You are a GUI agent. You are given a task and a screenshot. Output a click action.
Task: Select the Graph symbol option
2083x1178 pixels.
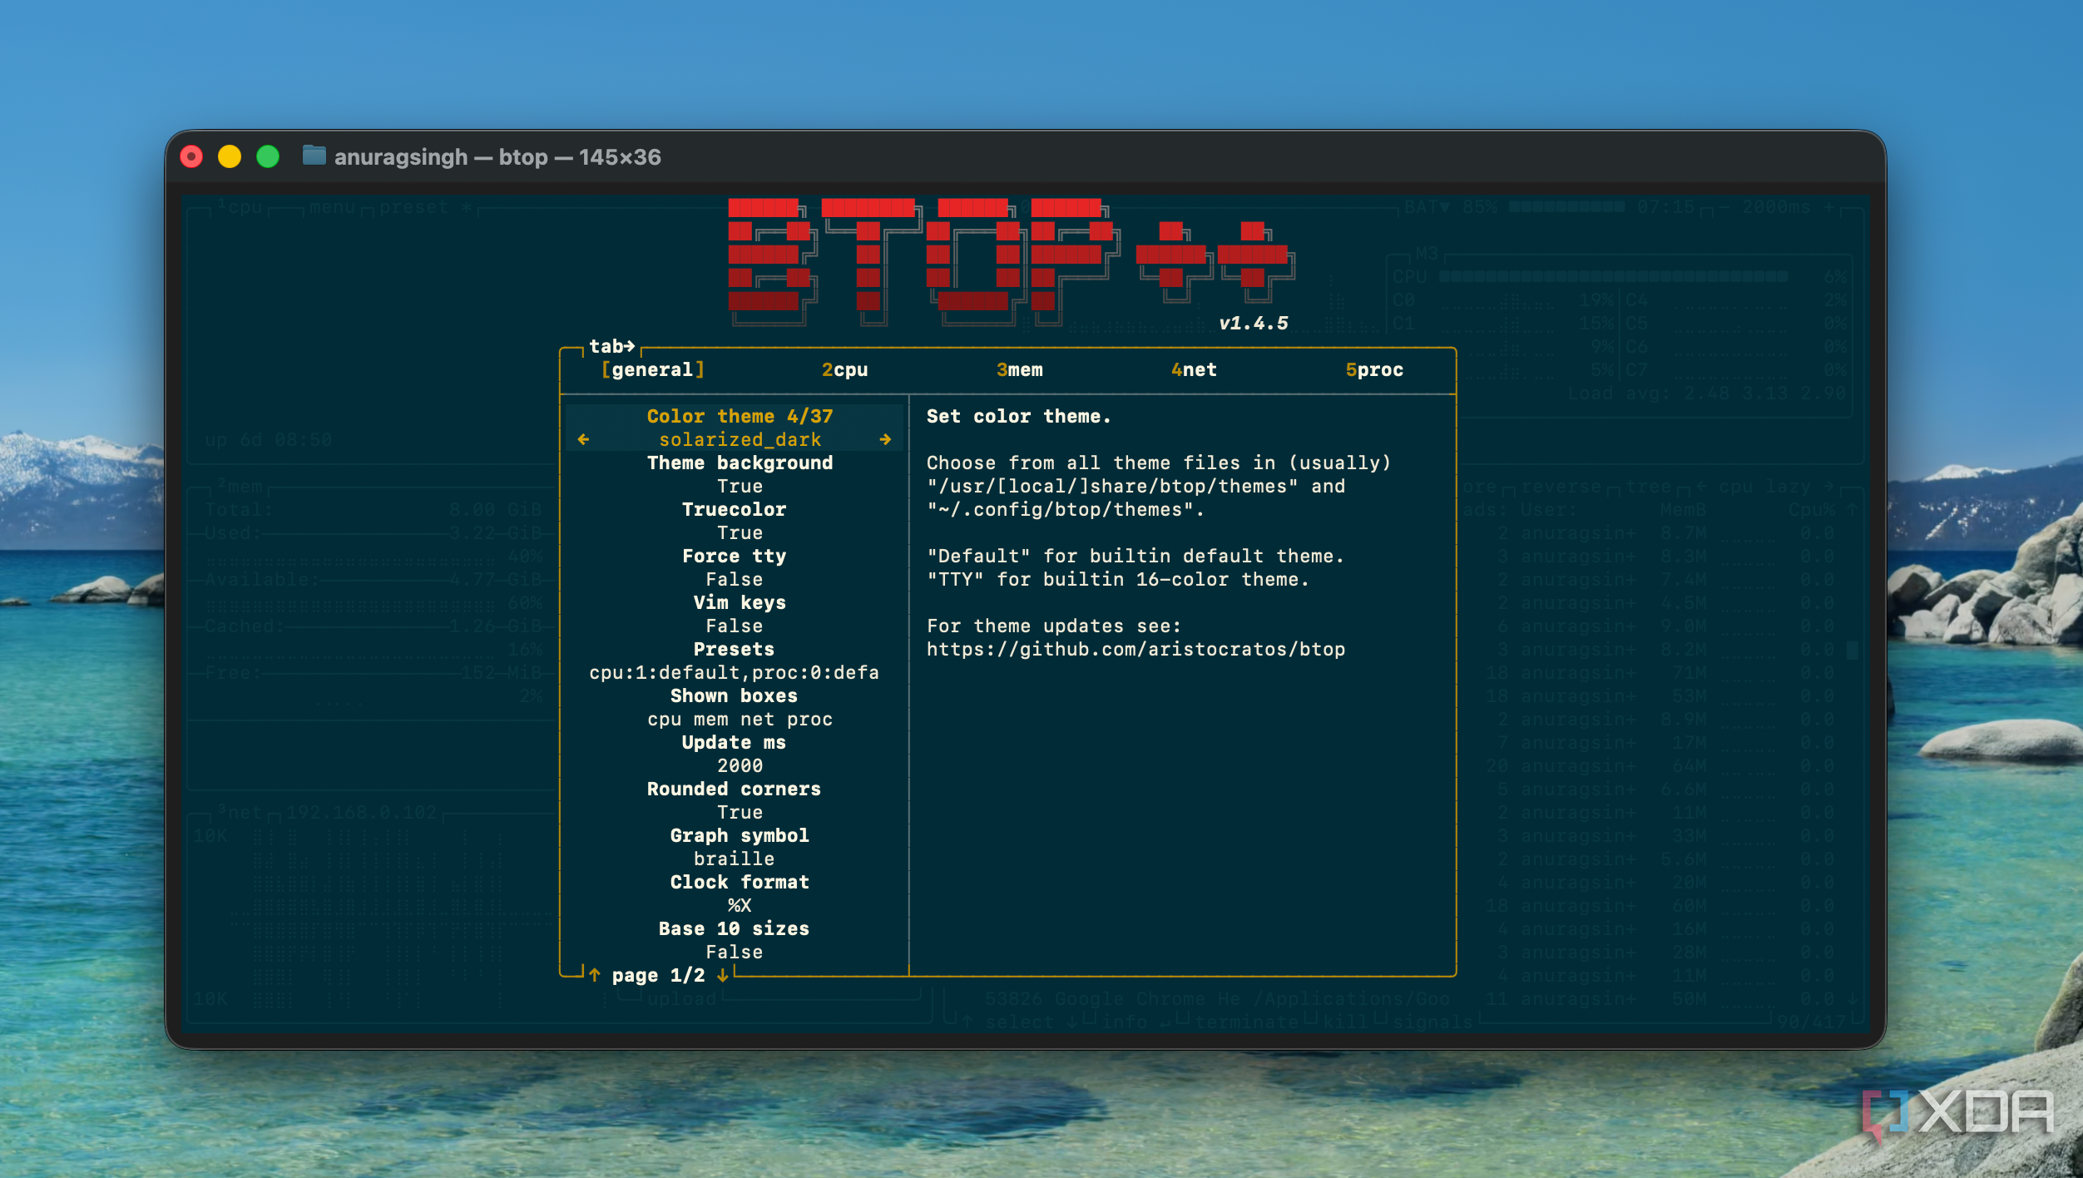click(740, 835)
